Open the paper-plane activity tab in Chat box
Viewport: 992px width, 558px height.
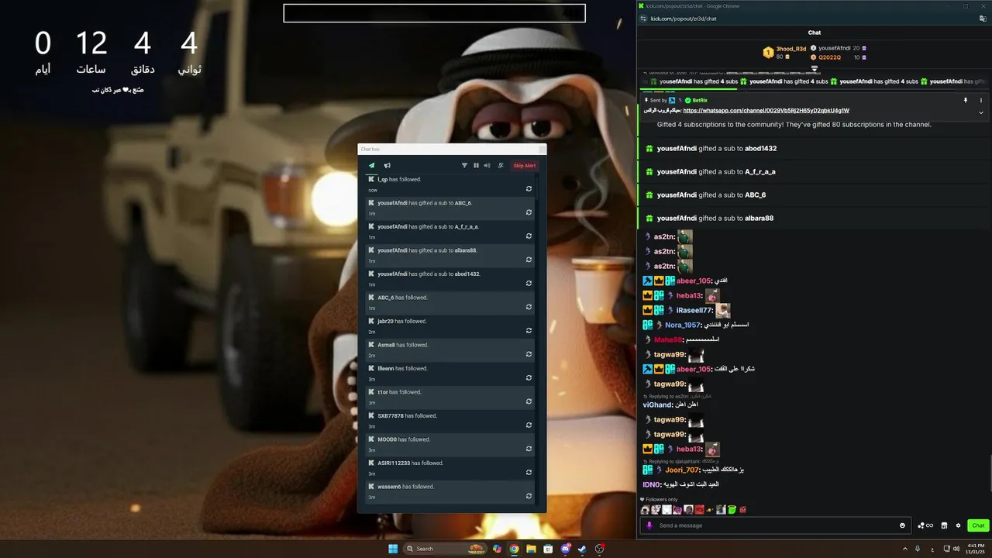pyautogui.click(x=371, y=165)
